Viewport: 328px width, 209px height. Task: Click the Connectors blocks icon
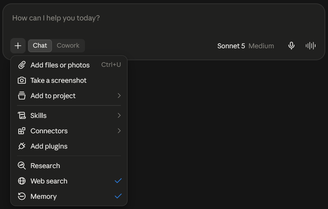click(22, 131)
